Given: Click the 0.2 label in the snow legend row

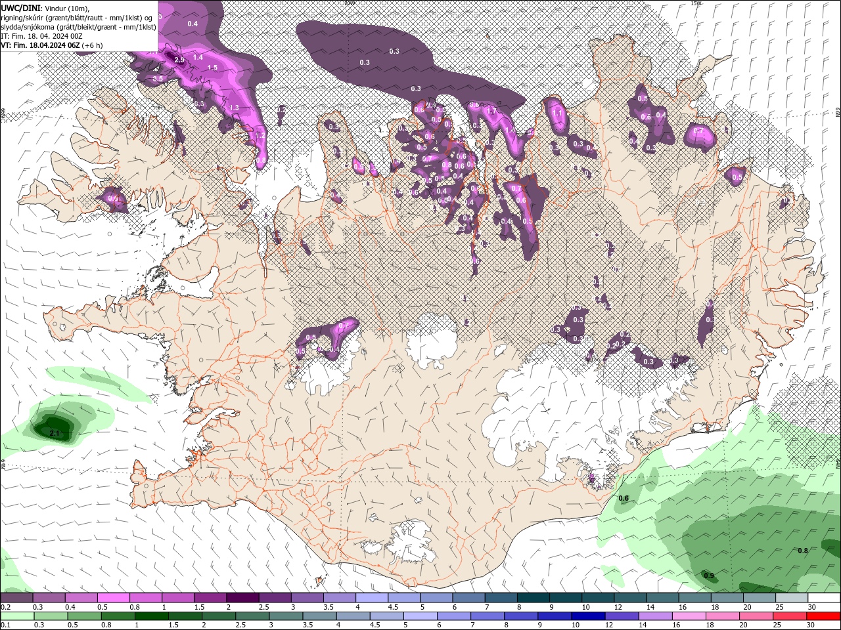Looking at the screenshot, I should 6,607.
